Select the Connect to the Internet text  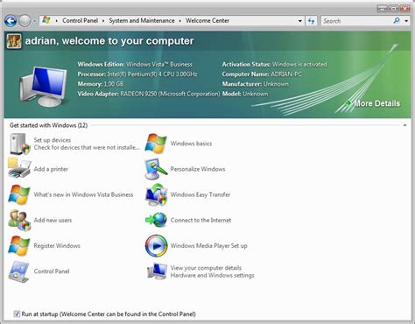[x=200, y=220]
